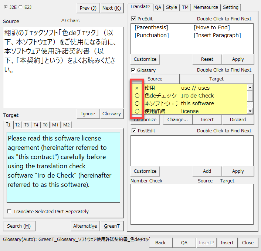Open the T2 target tab
The height and width of the screenshot is (251, 261).
(x=17, y=125)
